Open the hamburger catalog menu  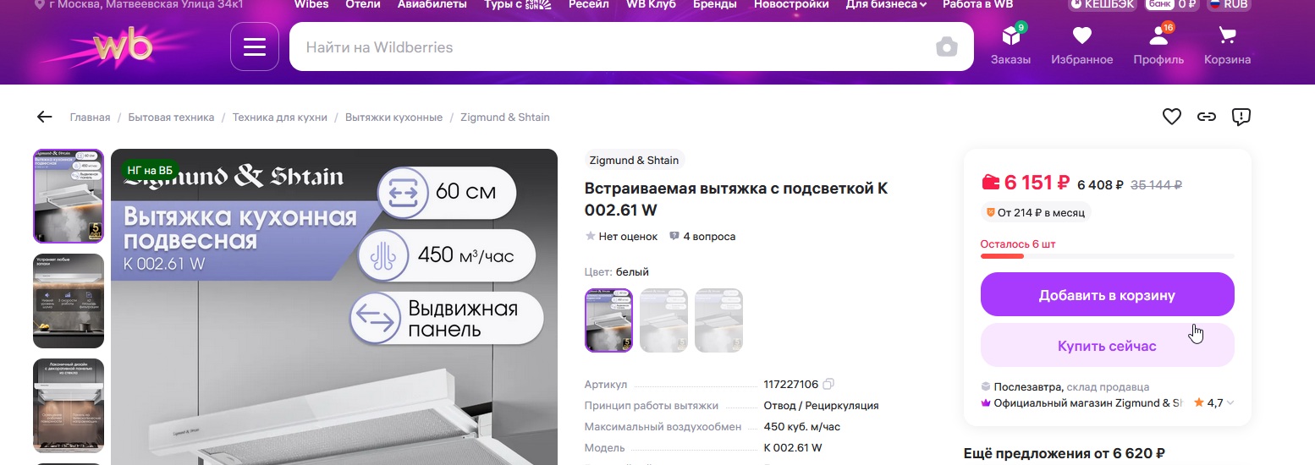coord(255,46)
